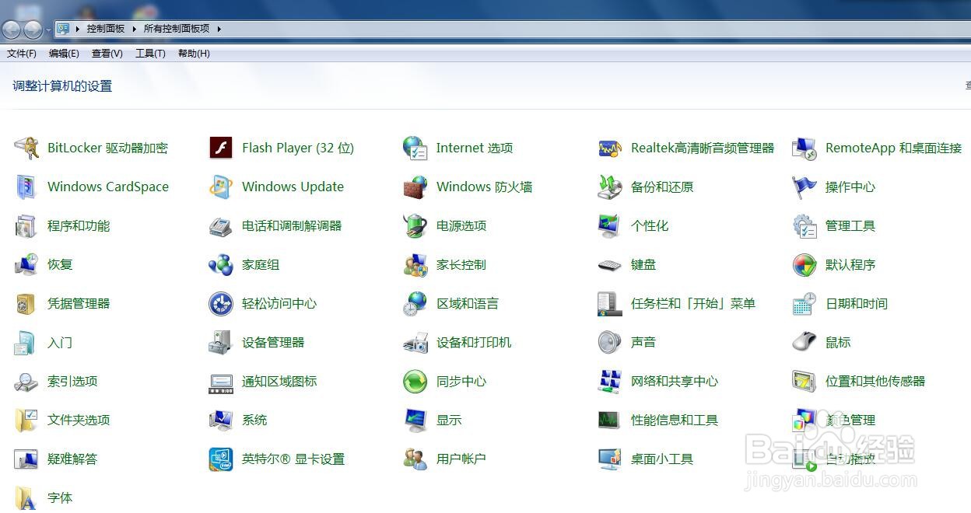This screenshot has width=971, height=513.
Task: Open the 键盘 keyboard icon
Action: 610,264
